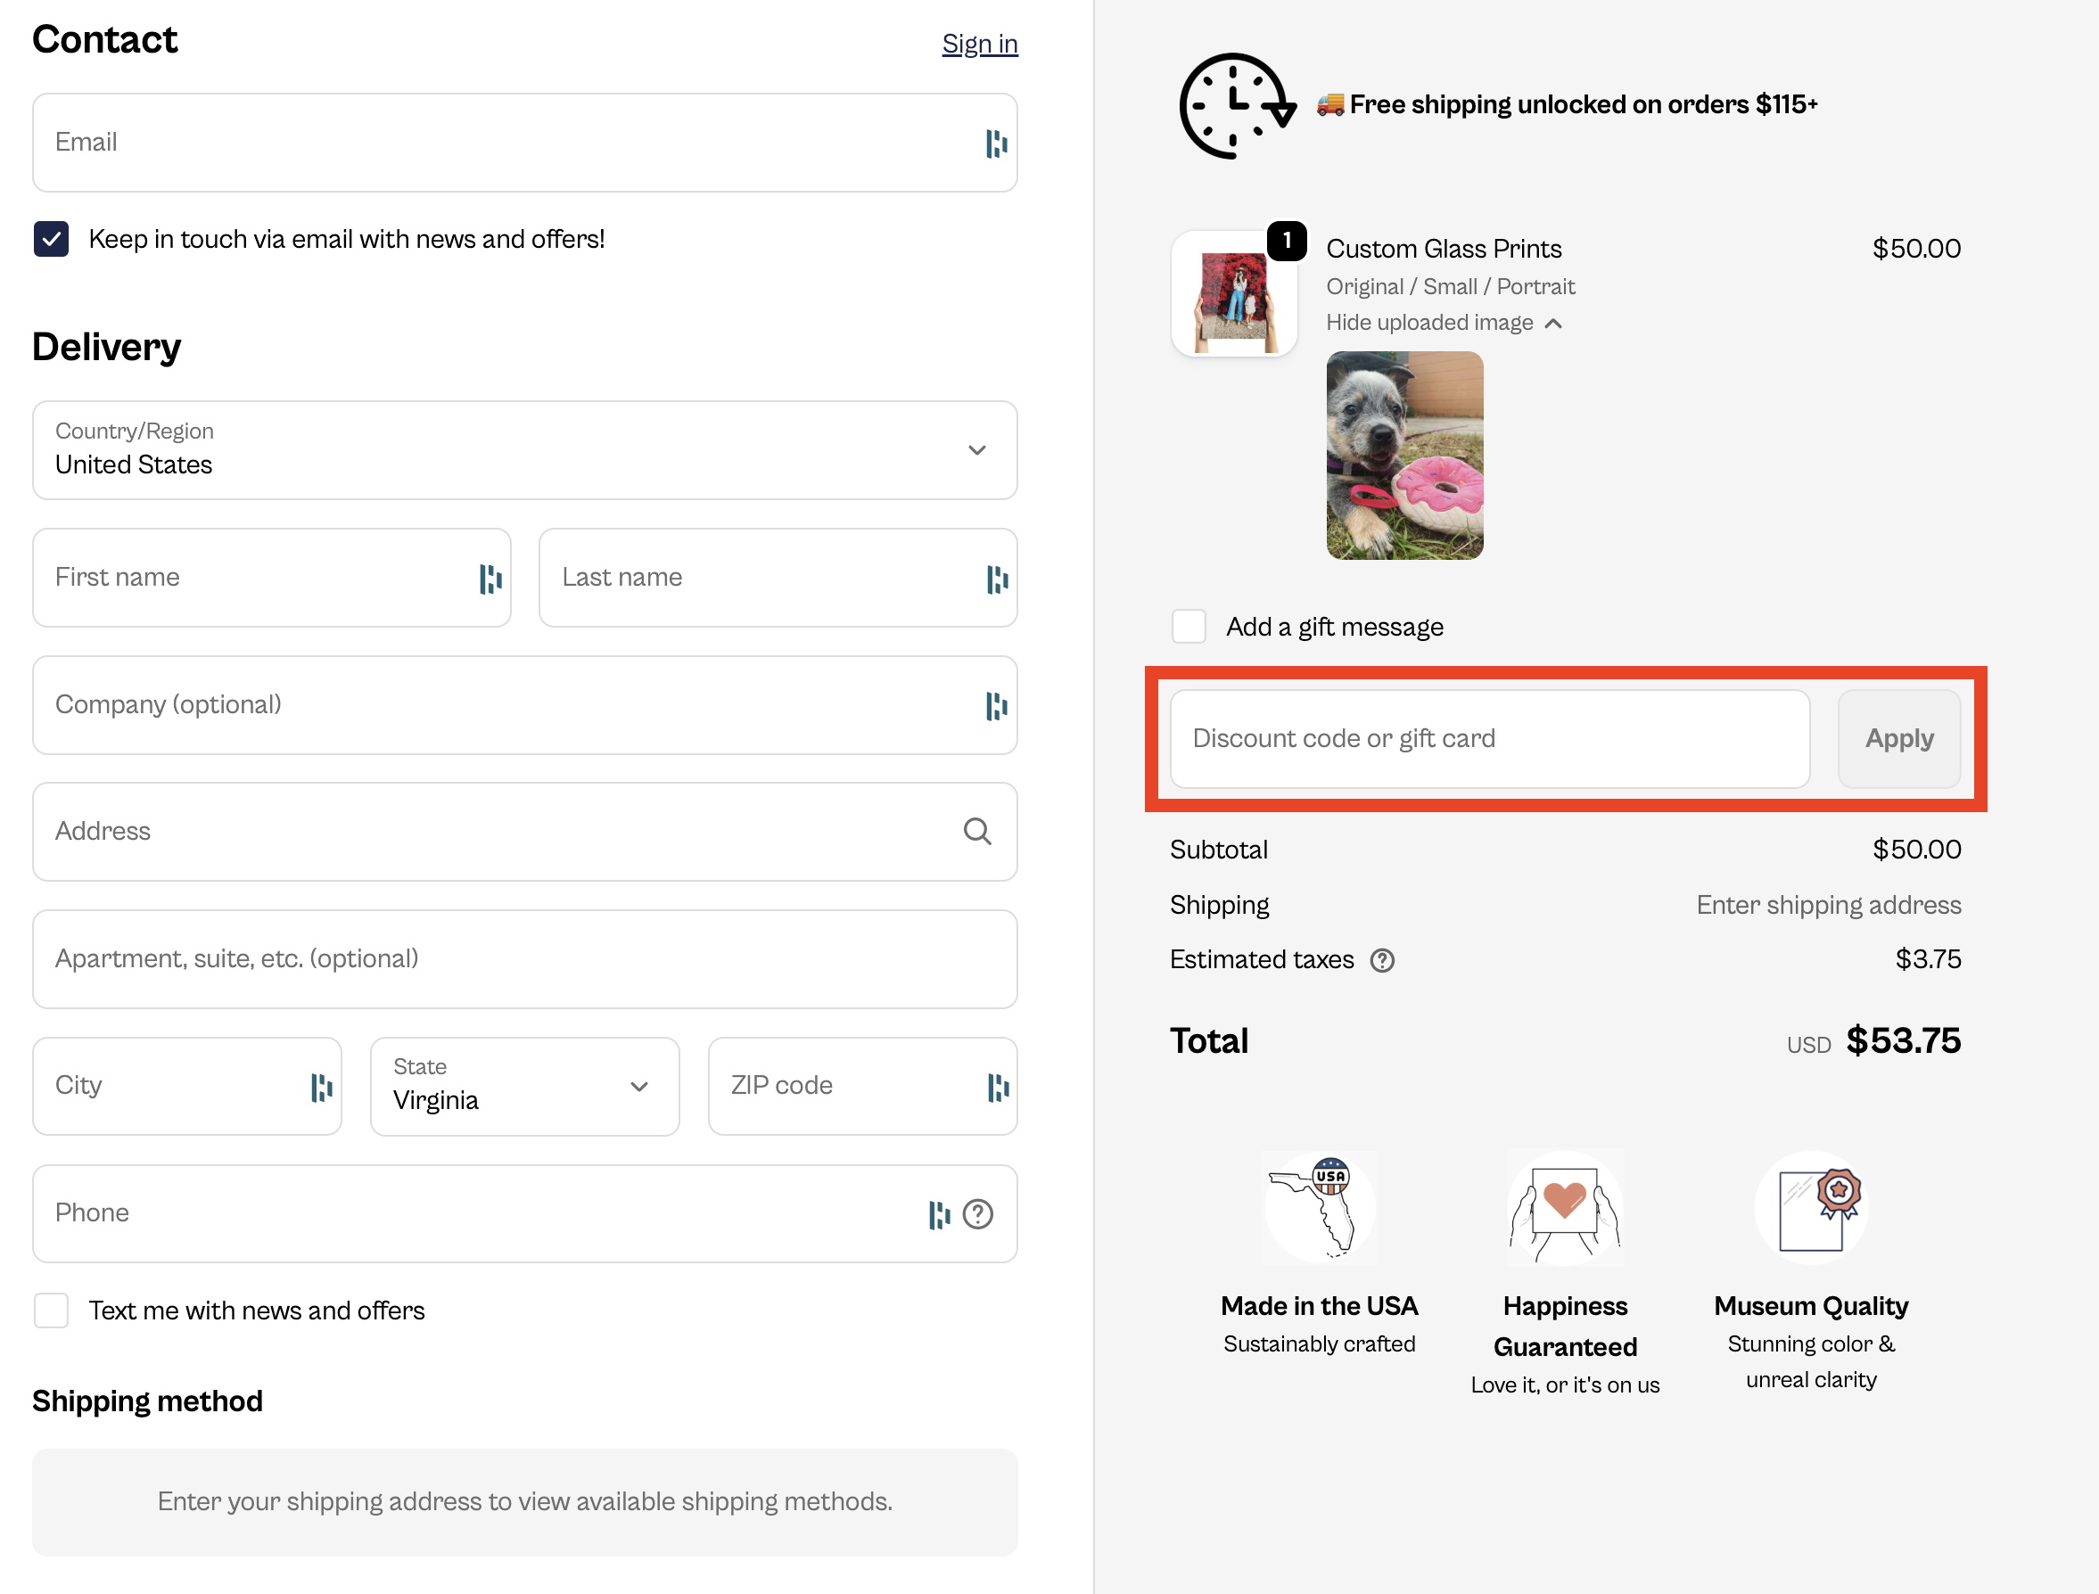The height and width of the screenshot is (1594, 2099).
Task: Click the autofill icon in Email field
Action: click(995, 144)
